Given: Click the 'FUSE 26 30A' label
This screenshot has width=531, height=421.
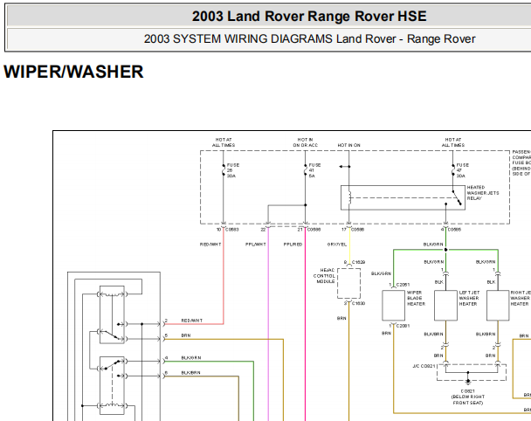Looking at the screenshot, I should point(233,170).
